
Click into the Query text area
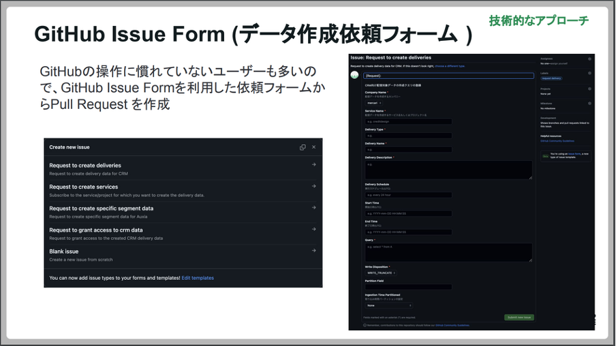[448, 252]
